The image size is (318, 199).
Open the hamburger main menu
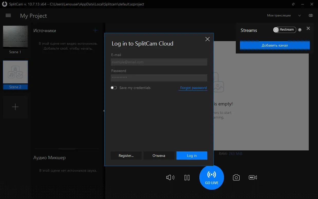coord(8,15)
